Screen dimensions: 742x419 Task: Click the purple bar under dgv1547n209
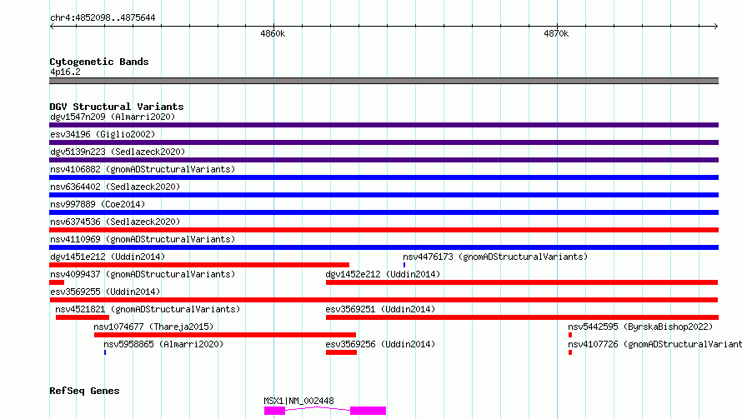pyautogui.click(x=384, y=125)
